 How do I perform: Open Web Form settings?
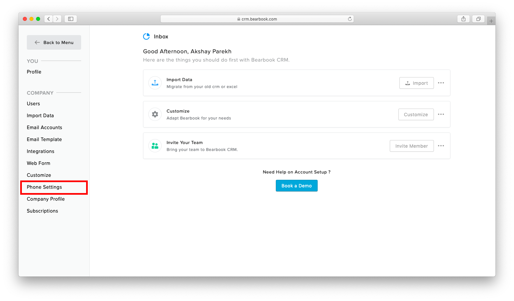(x=38, y=163)
